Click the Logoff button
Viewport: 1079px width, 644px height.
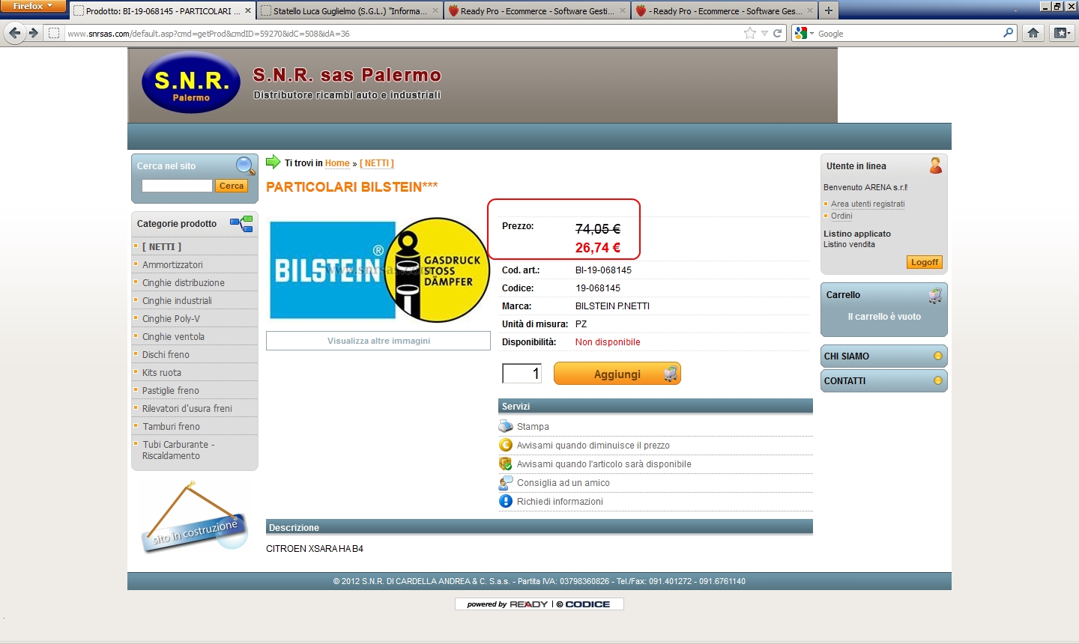pos(925,262)
